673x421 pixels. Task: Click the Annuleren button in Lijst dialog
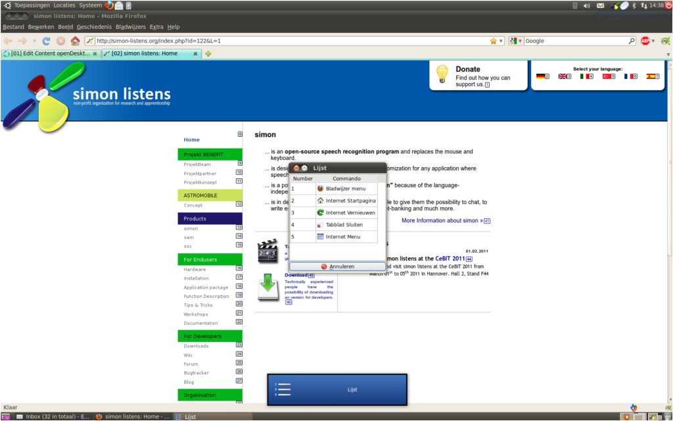point(337,266)
